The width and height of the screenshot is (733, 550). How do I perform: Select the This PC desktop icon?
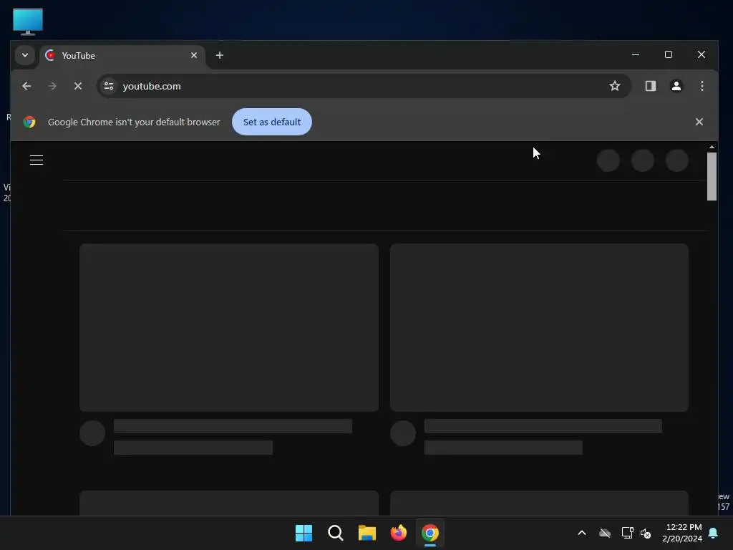coord(28,22)
